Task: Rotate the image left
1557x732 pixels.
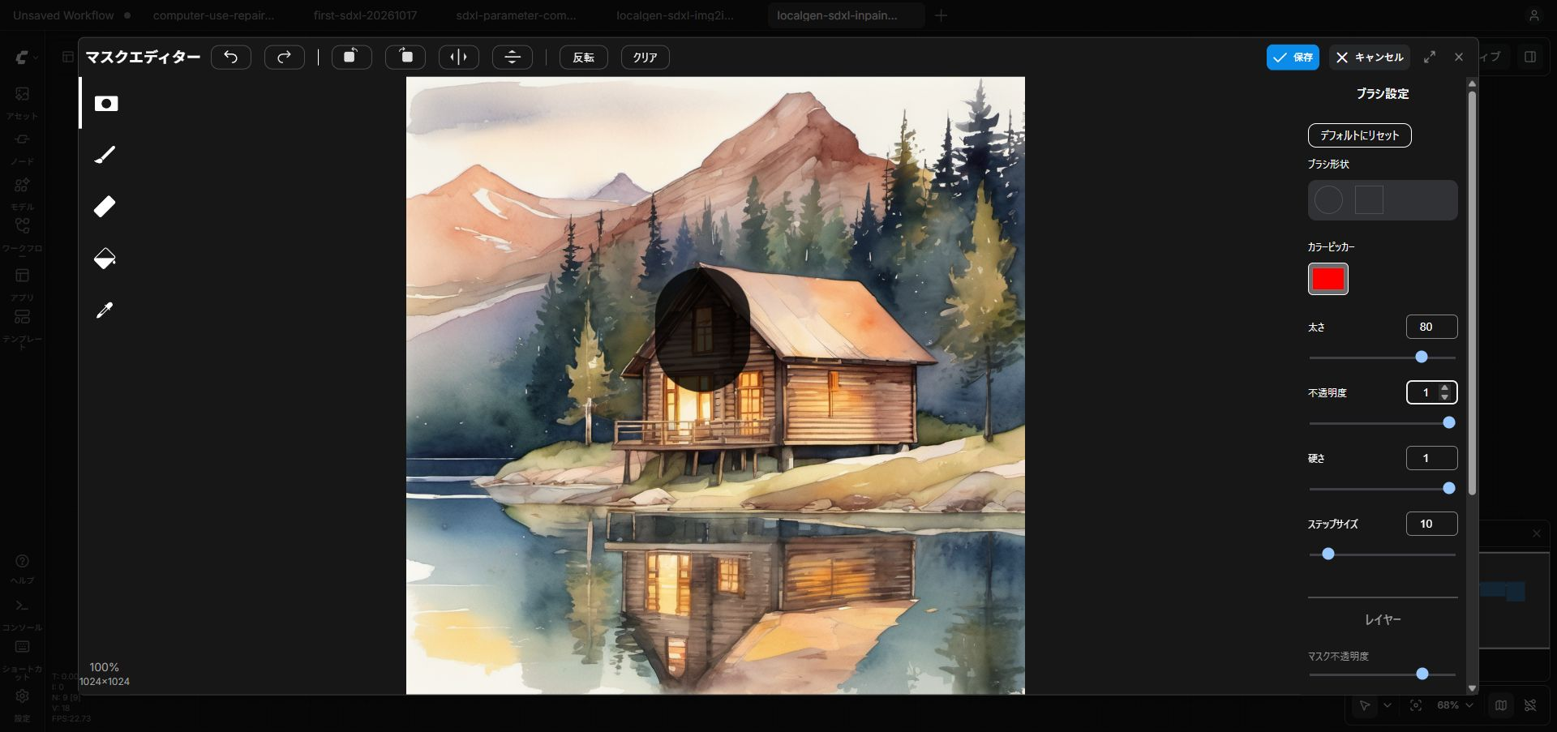Action: pos(351,58)
